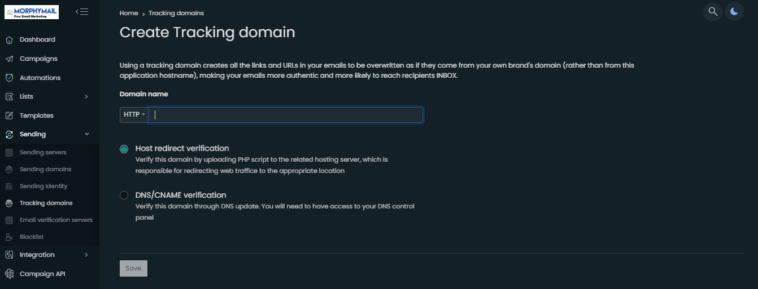
Task: Click the Templates edit icon
Action: coord(9,115)
